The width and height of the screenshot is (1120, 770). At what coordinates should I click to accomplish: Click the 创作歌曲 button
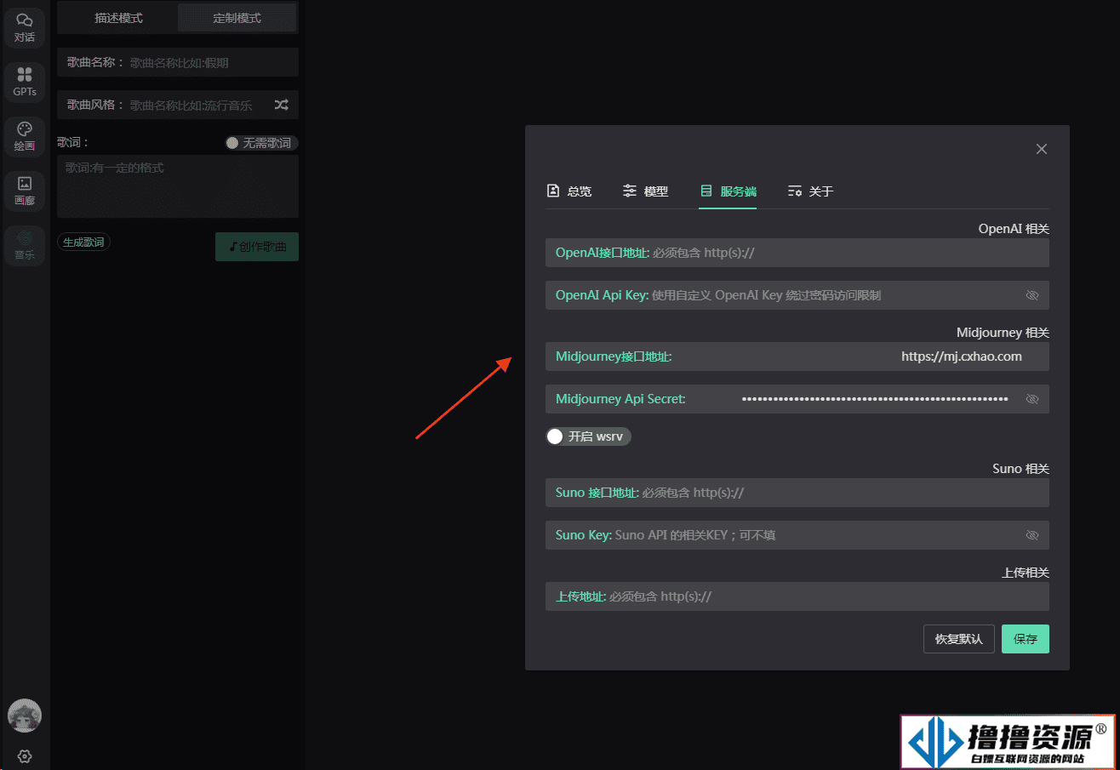click(x=257, y=247)
